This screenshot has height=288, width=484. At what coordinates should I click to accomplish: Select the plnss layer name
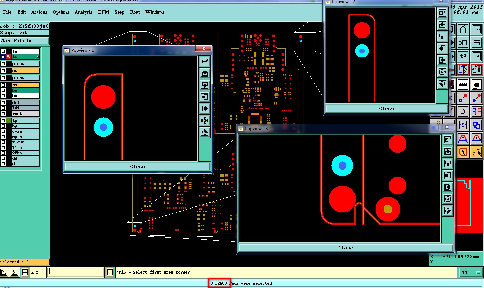tap(25, 78)
